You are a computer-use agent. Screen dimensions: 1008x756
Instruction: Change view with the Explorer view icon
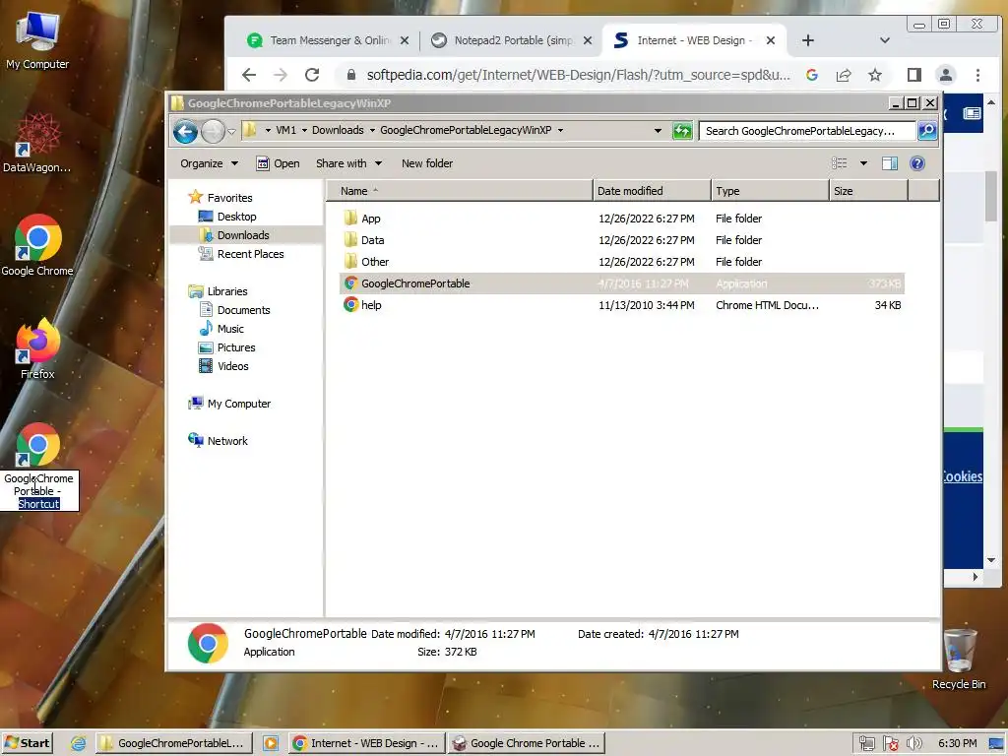840,163
